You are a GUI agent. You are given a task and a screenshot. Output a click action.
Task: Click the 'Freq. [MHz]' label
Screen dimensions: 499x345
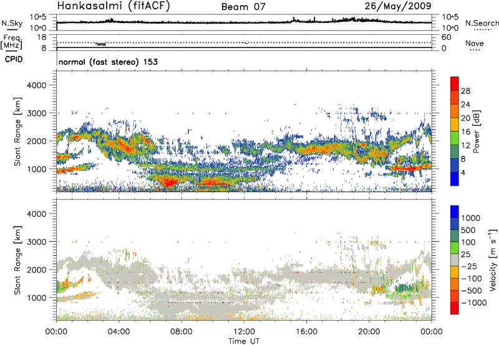12,42
